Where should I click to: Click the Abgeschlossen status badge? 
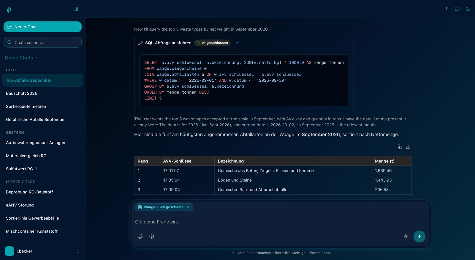[212, 43]
